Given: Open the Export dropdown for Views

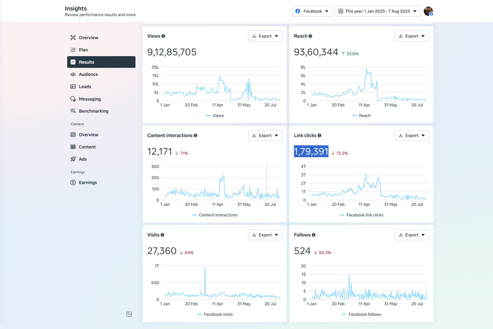Looking at the screenshot, I should click(265, 36).
